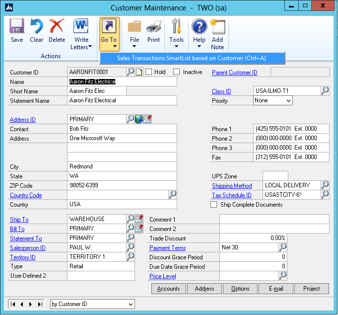Open the Payment Terms link
This screenshot has width=338, height=315.
point(167,248)
